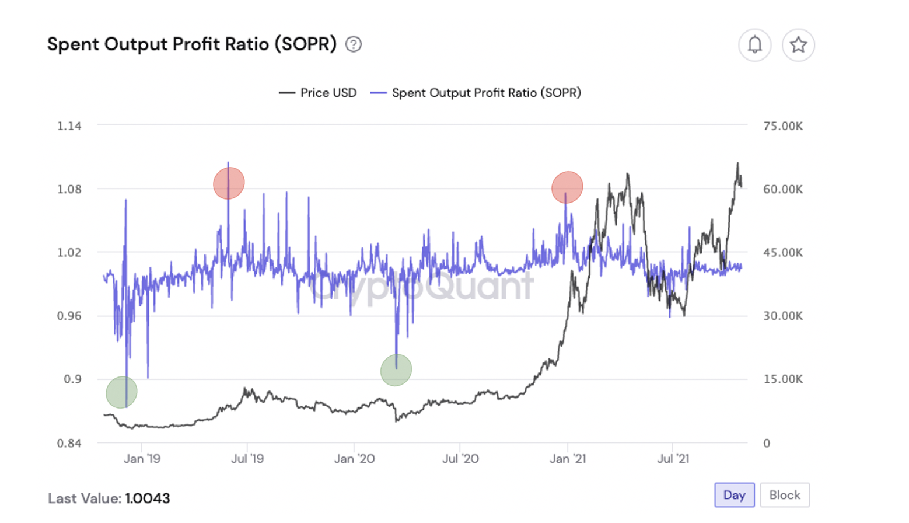Favorite this chart with the star icon
Viewport: 909px width, 523px height.
(x=799, y=45)
